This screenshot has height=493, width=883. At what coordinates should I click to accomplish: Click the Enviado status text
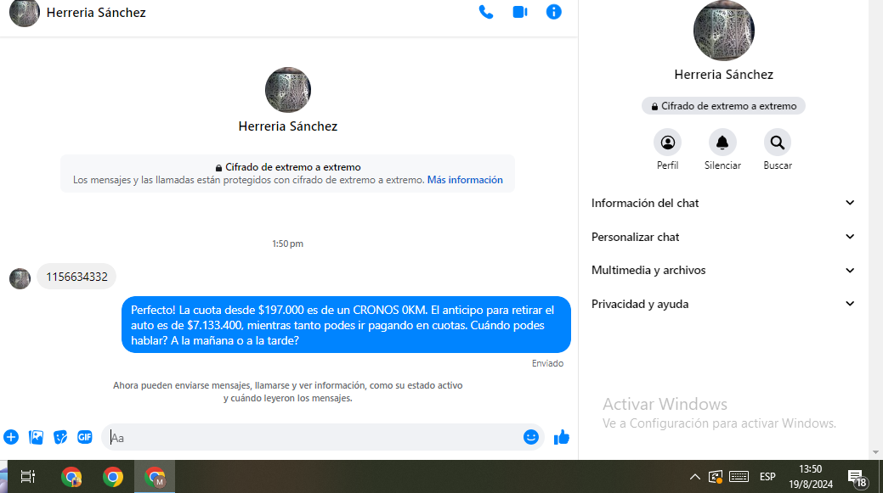[x=547, y=364]
